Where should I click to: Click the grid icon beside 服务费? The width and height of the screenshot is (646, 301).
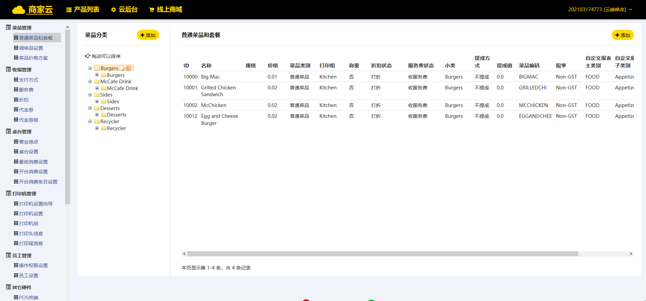click(x=16, y=90)
